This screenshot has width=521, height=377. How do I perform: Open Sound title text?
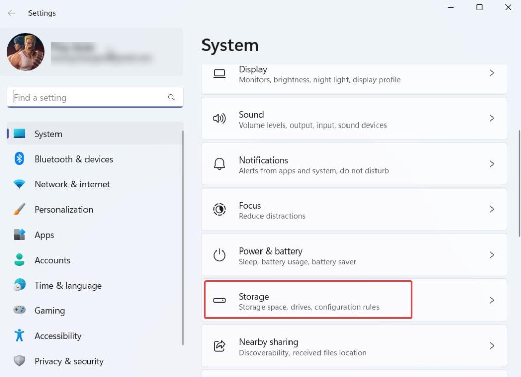coord(251,114)
